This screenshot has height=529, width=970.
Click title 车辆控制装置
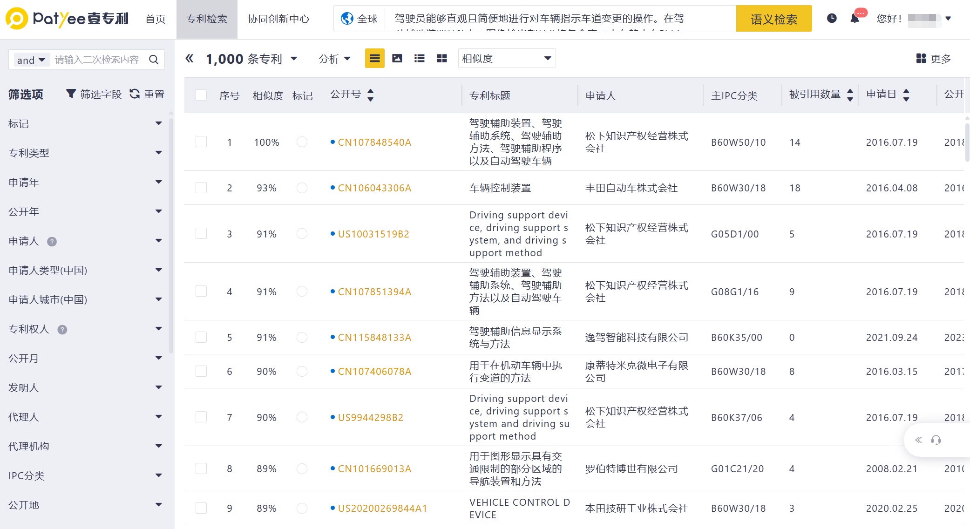[500, 188]
